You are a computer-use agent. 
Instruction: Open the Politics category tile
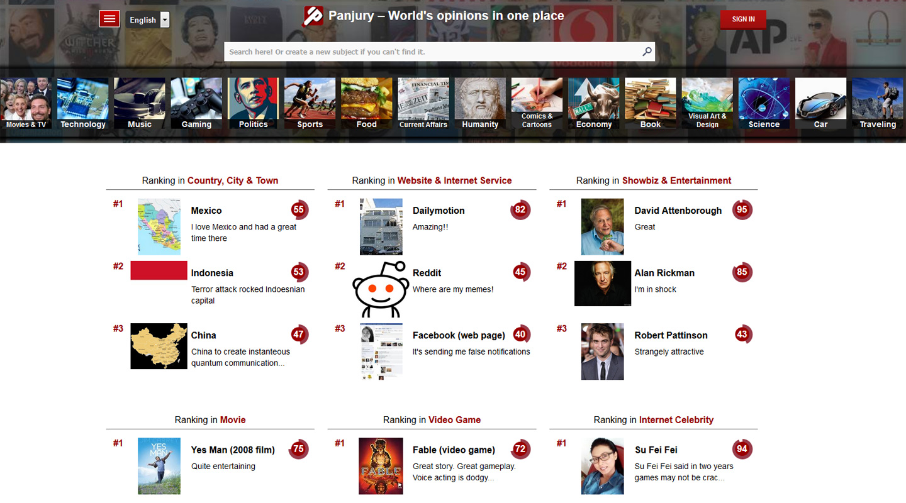(253, 103)
